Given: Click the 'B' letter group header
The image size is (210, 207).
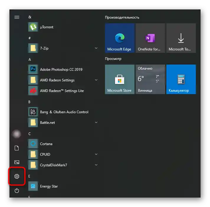Looking at the screenshot, I should coord(29,102).
